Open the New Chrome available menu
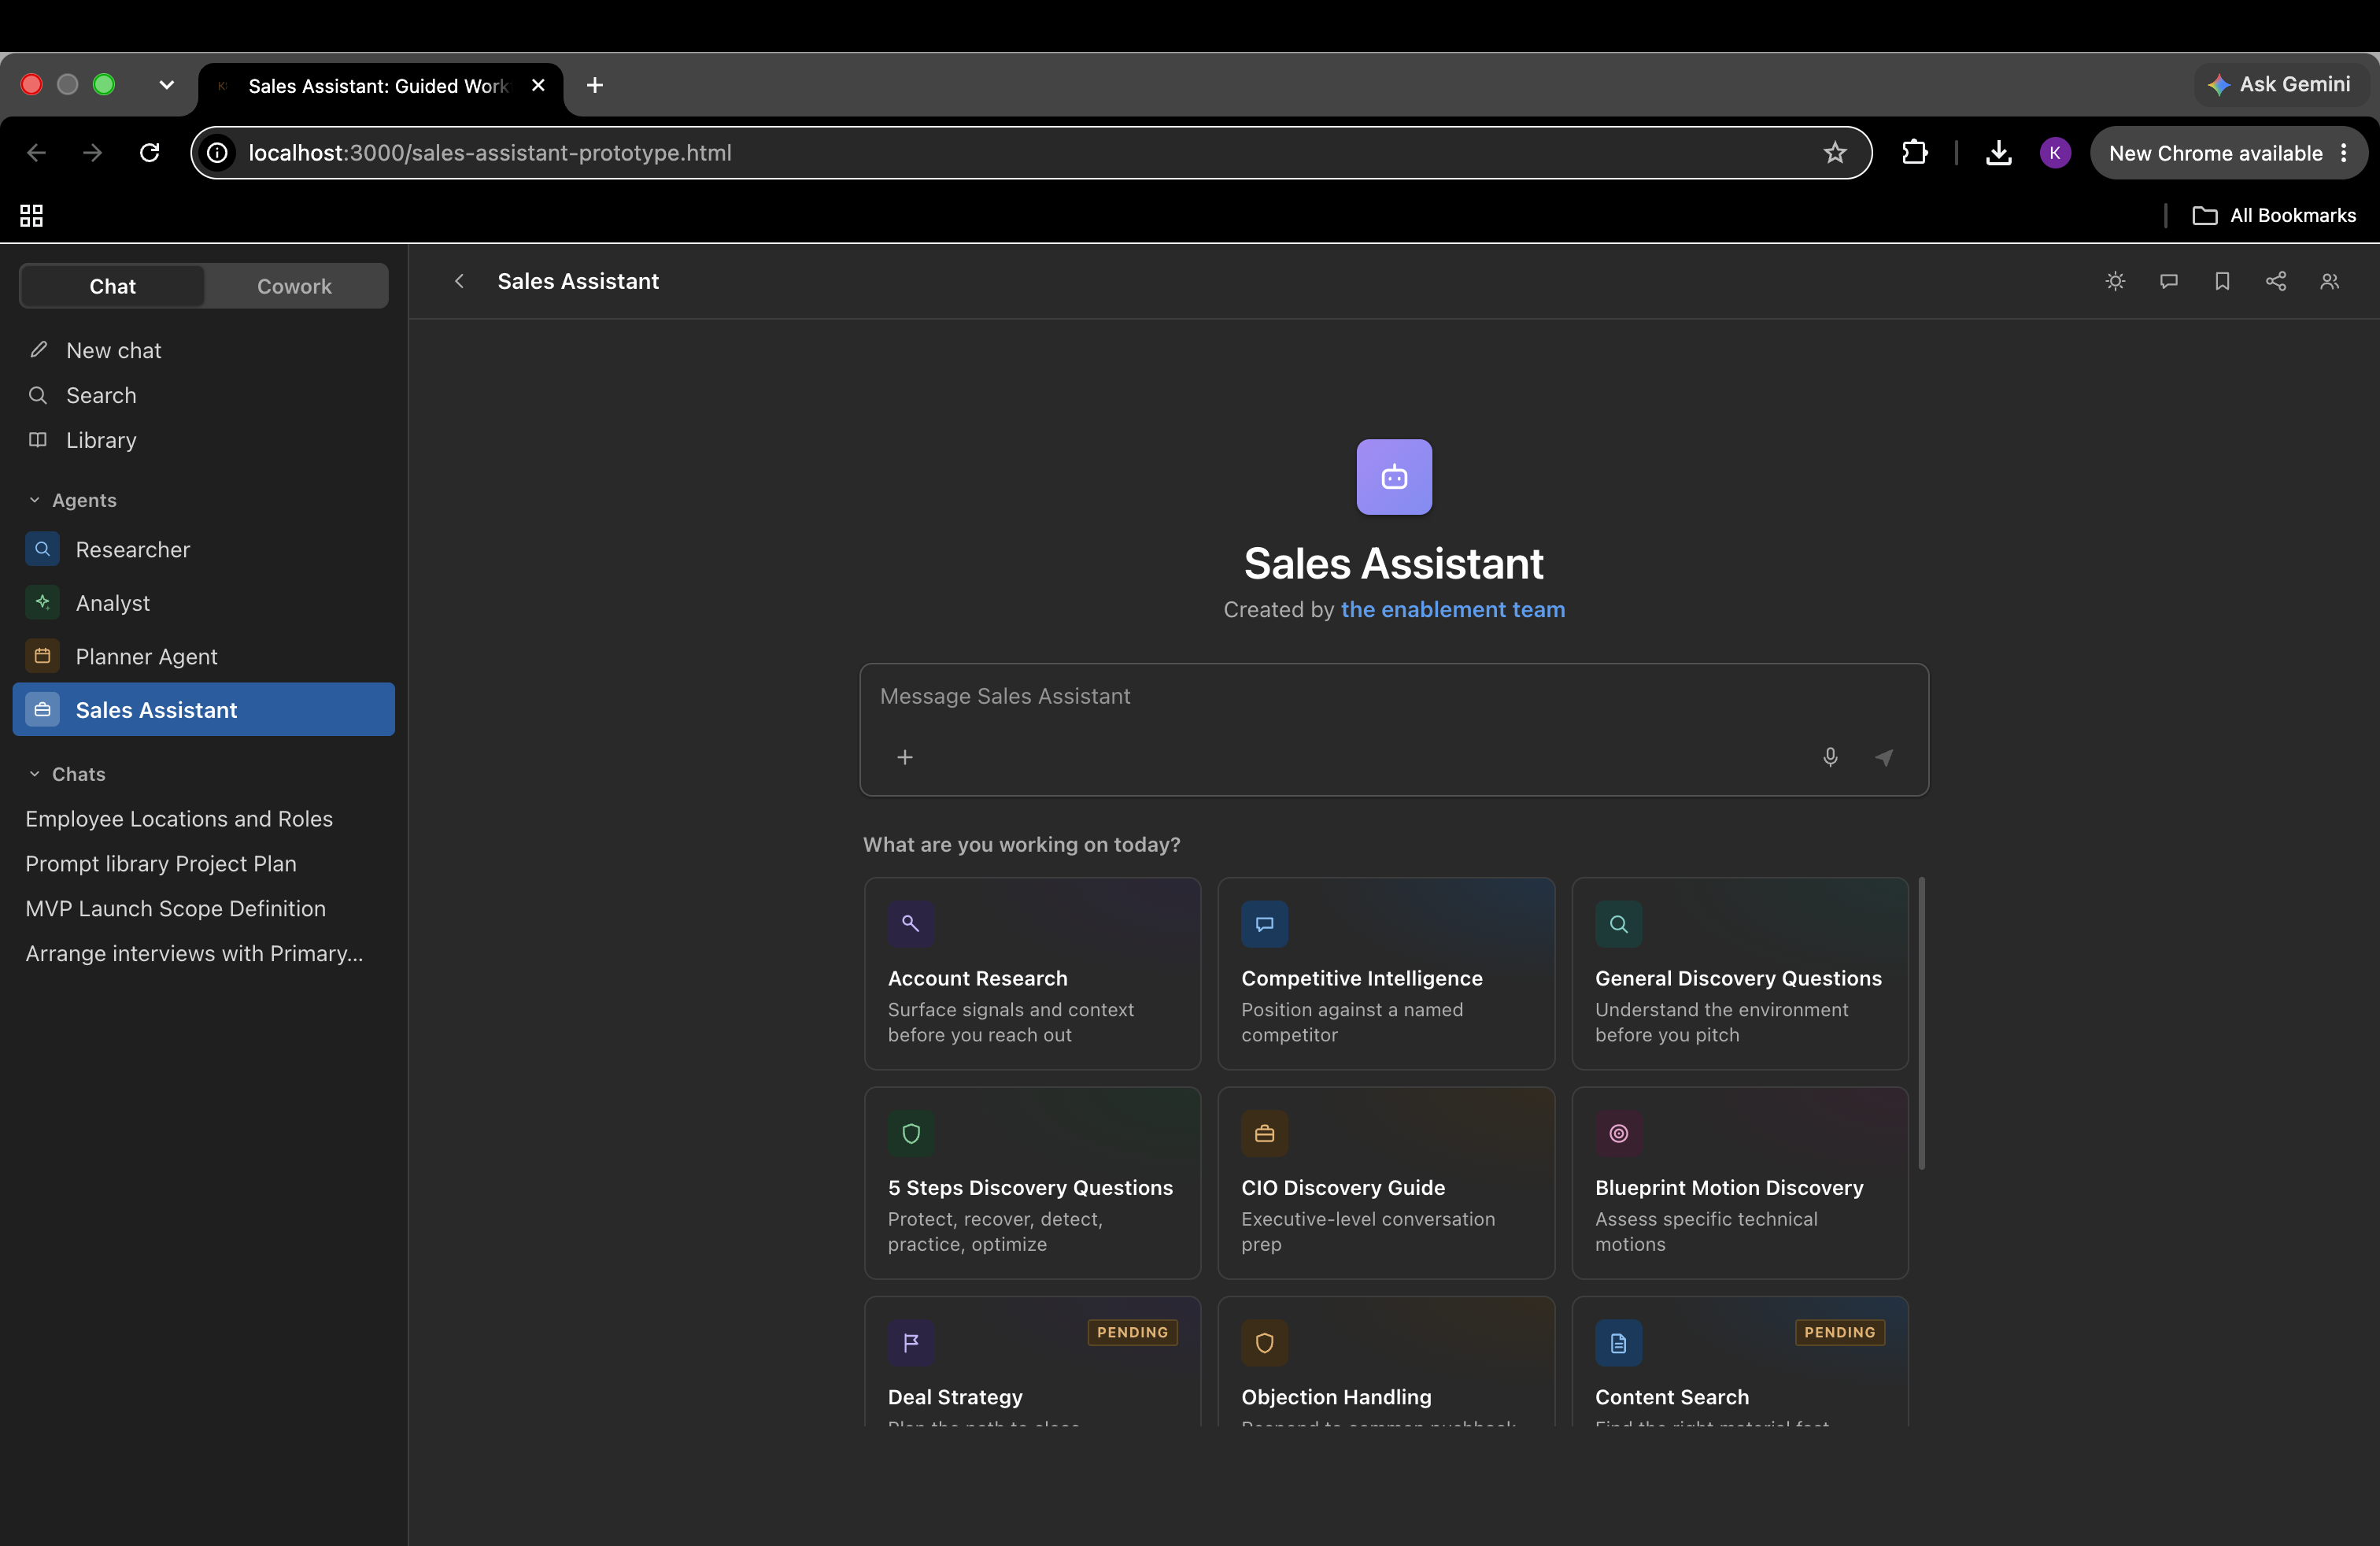This screenshot has height=1546, width=2380. pos(2228,153)
